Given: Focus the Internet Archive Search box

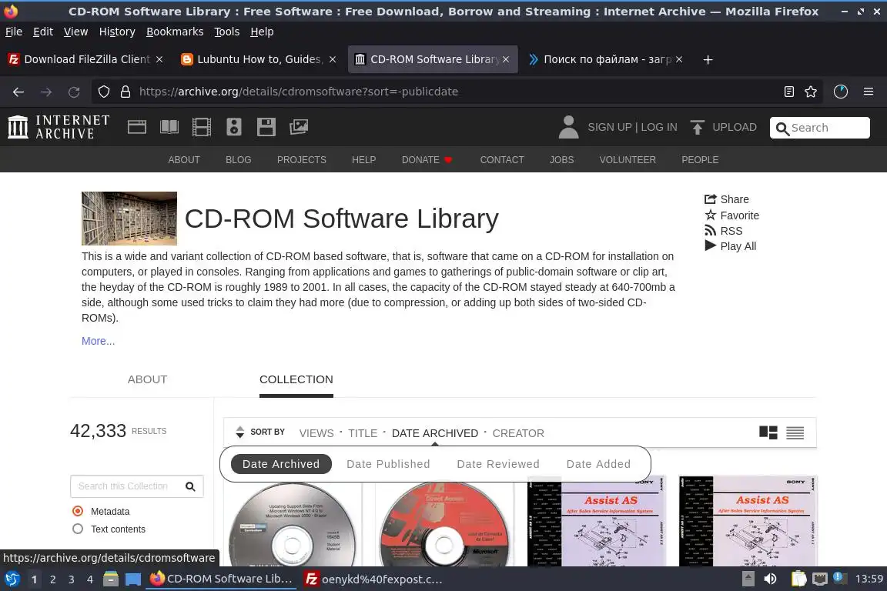Looking at the screenshot, I should pos(820,128).
